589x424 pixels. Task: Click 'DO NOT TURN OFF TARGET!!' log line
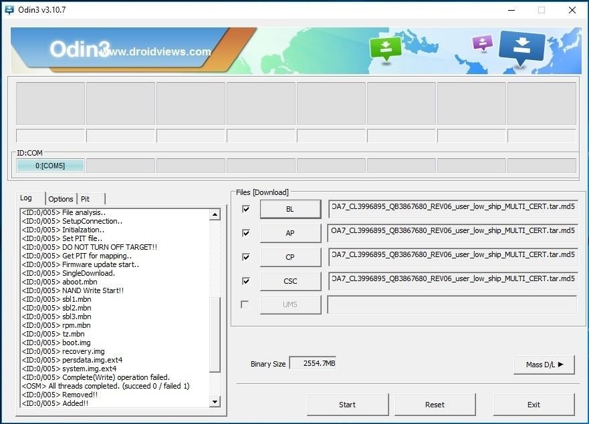90,247
